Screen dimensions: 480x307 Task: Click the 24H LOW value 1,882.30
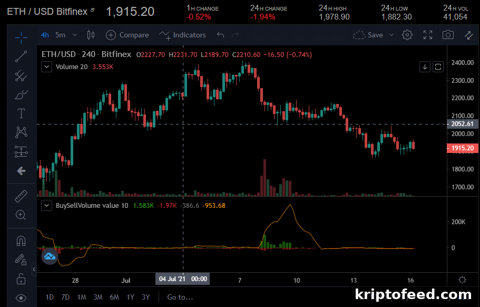tap(396, 17)
